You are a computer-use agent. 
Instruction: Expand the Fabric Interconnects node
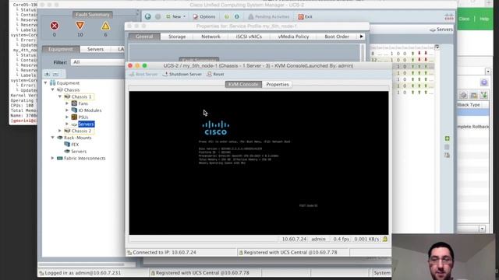(x=52, y=158)
